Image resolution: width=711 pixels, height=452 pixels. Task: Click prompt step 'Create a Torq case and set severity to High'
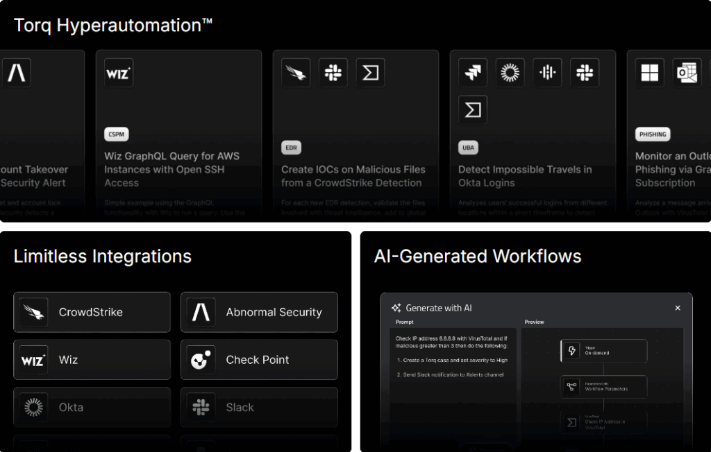tap(452, 360)
